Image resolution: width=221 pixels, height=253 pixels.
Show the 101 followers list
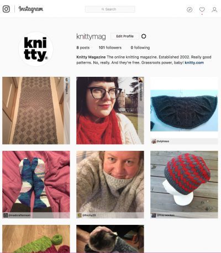(x=110, y=48)
